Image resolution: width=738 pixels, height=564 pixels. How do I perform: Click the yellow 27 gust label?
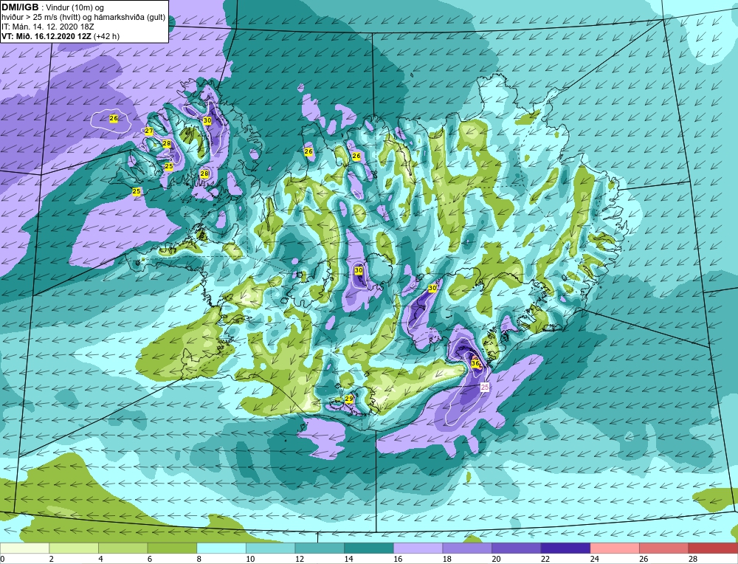pos(149,131)
